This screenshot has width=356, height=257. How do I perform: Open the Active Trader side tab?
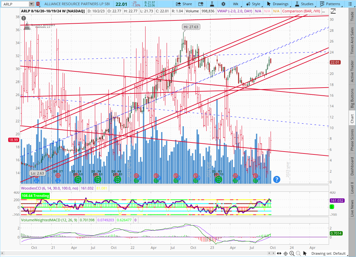tap(352, 70)
